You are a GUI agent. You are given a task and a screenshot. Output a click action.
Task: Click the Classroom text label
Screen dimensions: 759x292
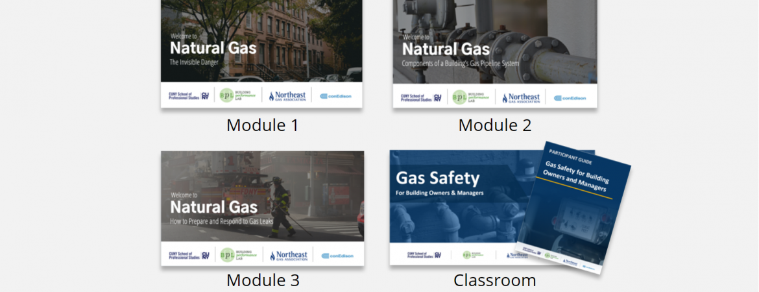click(x=494, y=280)
